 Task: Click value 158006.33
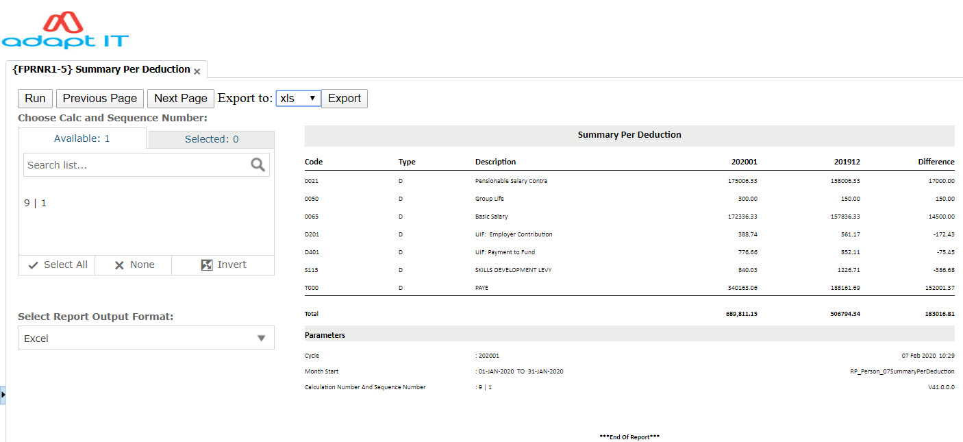click(846, 181)
